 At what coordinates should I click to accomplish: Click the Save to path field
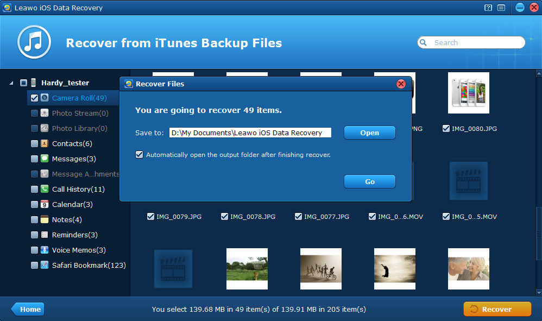click(x=250, y=133)
